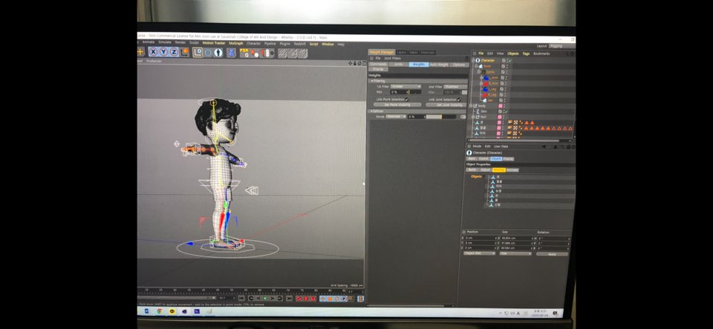The width and height of the screenshot is (713, 329).
Task: Switch to Auto Weight tab
Action: point(439,64)
